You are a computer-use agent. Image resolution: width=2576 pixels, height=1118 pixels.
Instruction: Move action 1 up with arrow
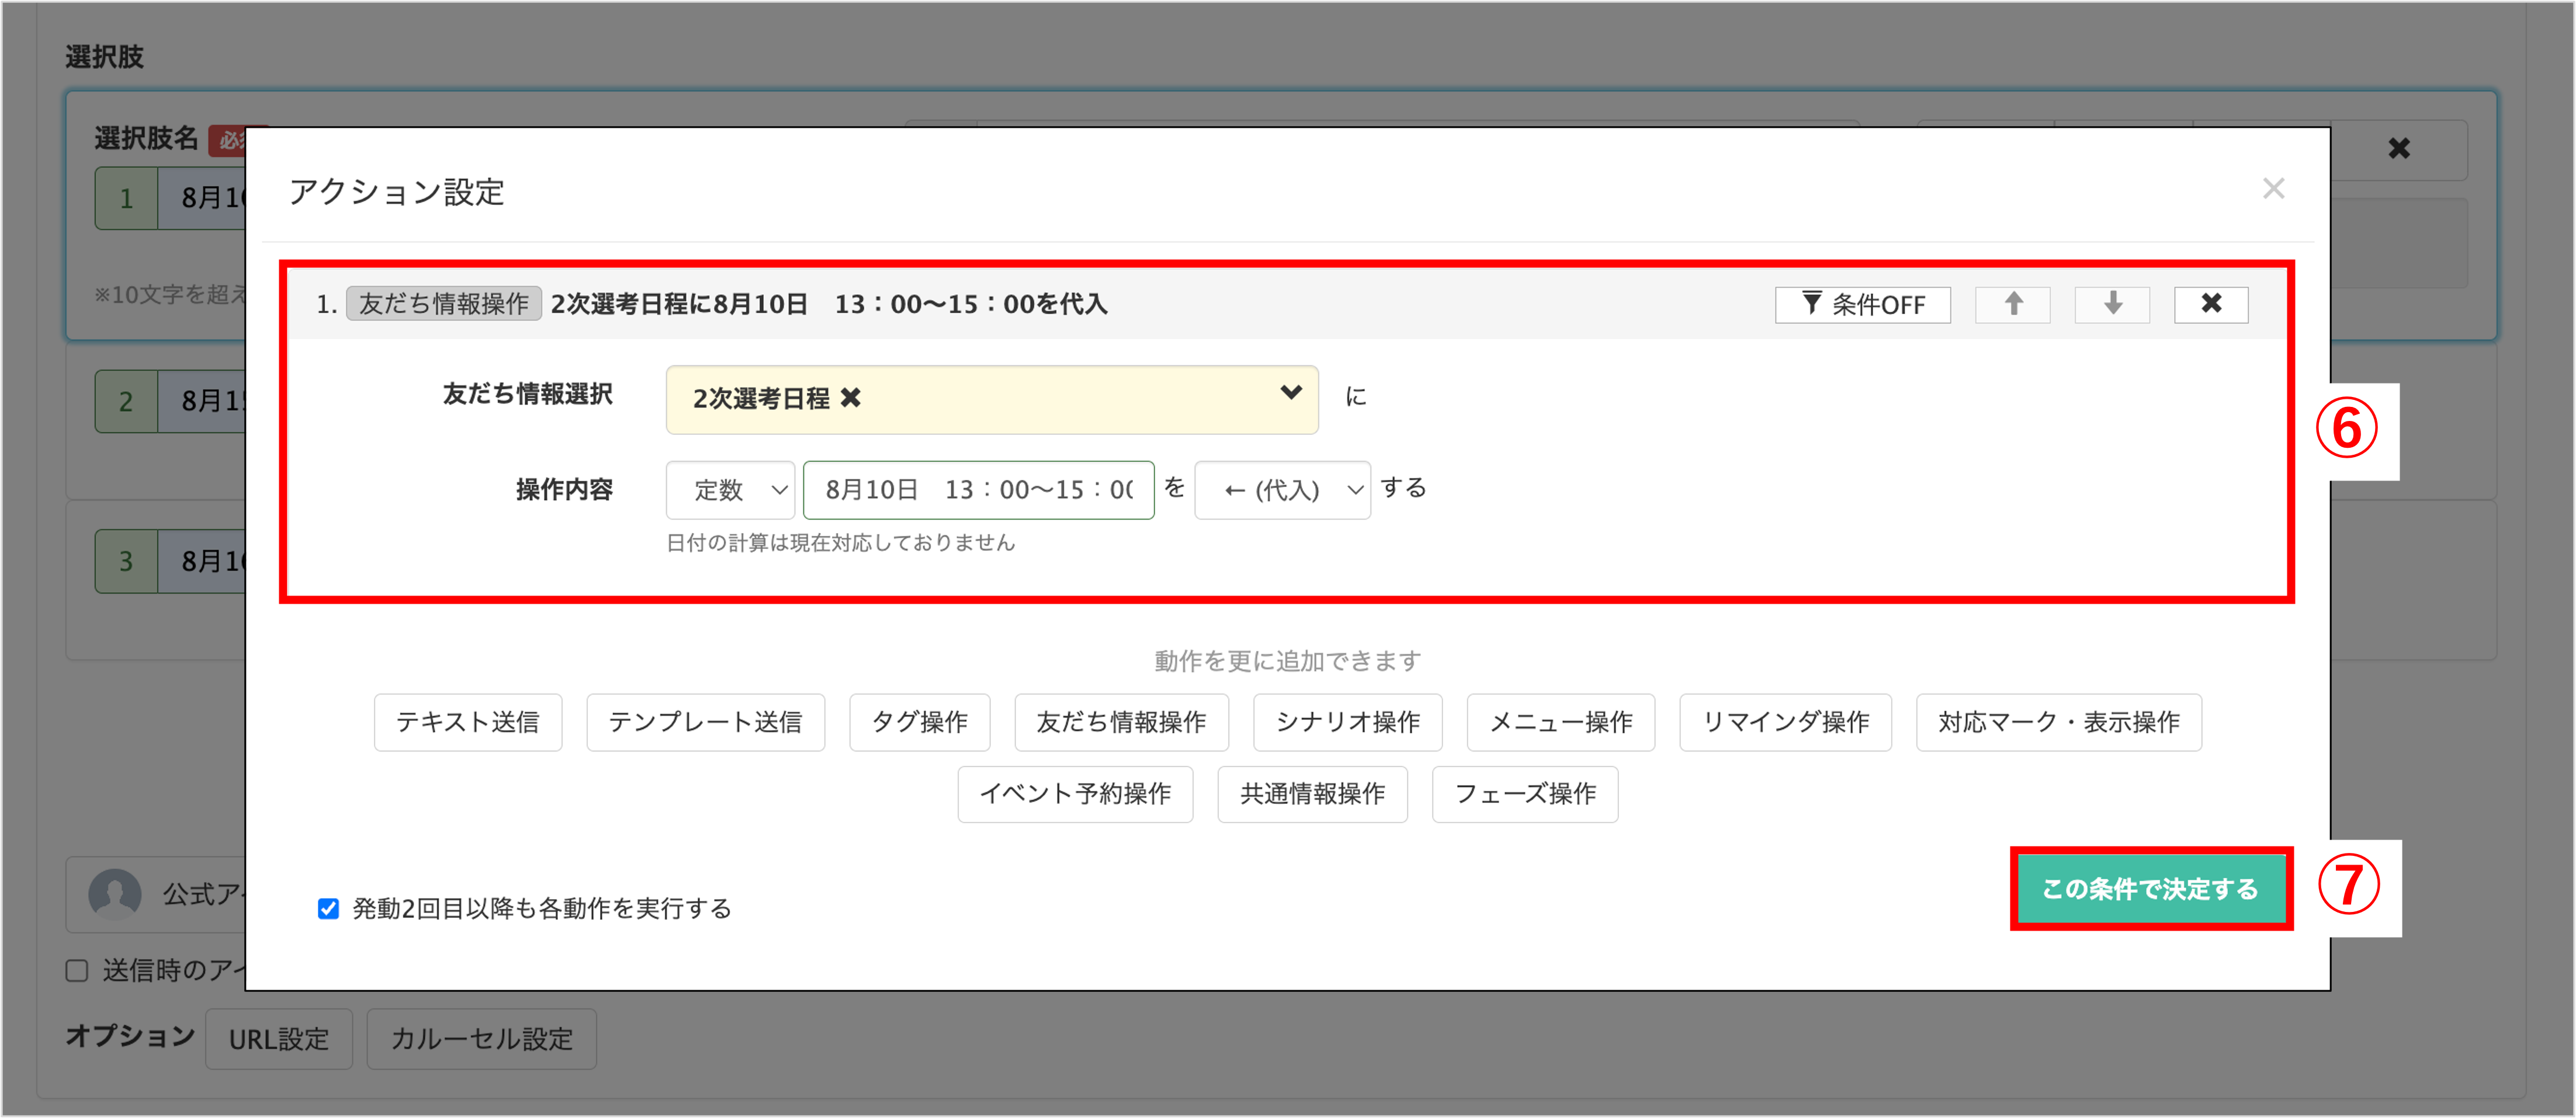[x=2012, y=305]
